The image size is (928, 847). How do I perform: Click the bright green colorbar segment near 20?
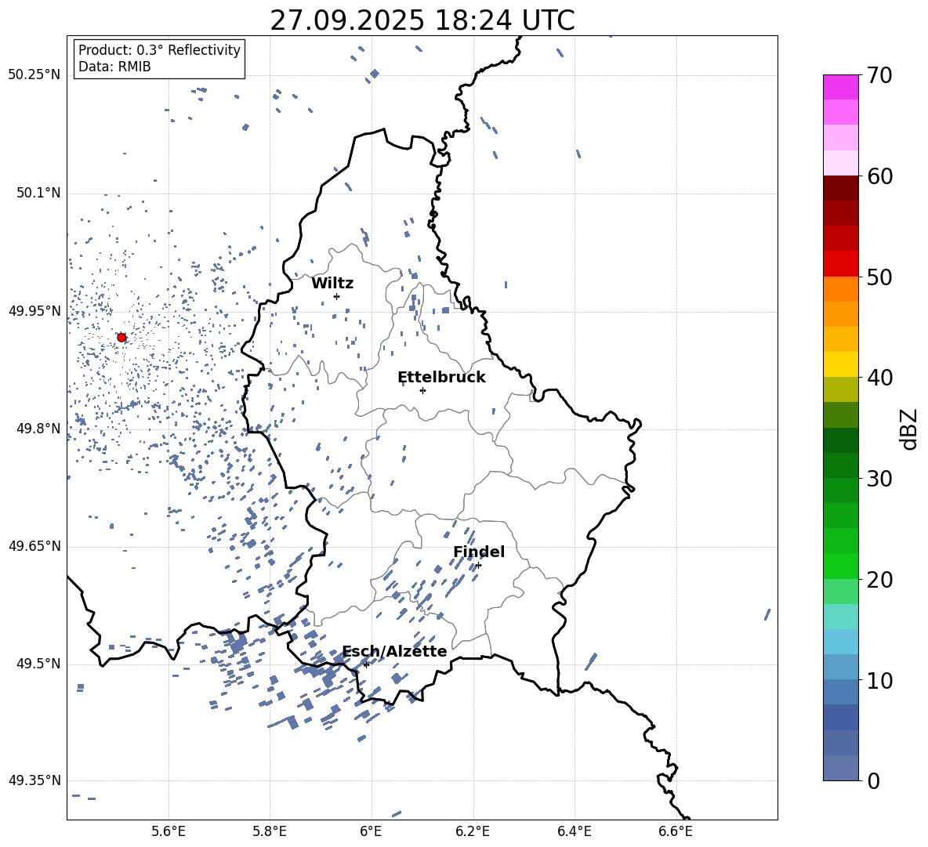pos(840,566)
